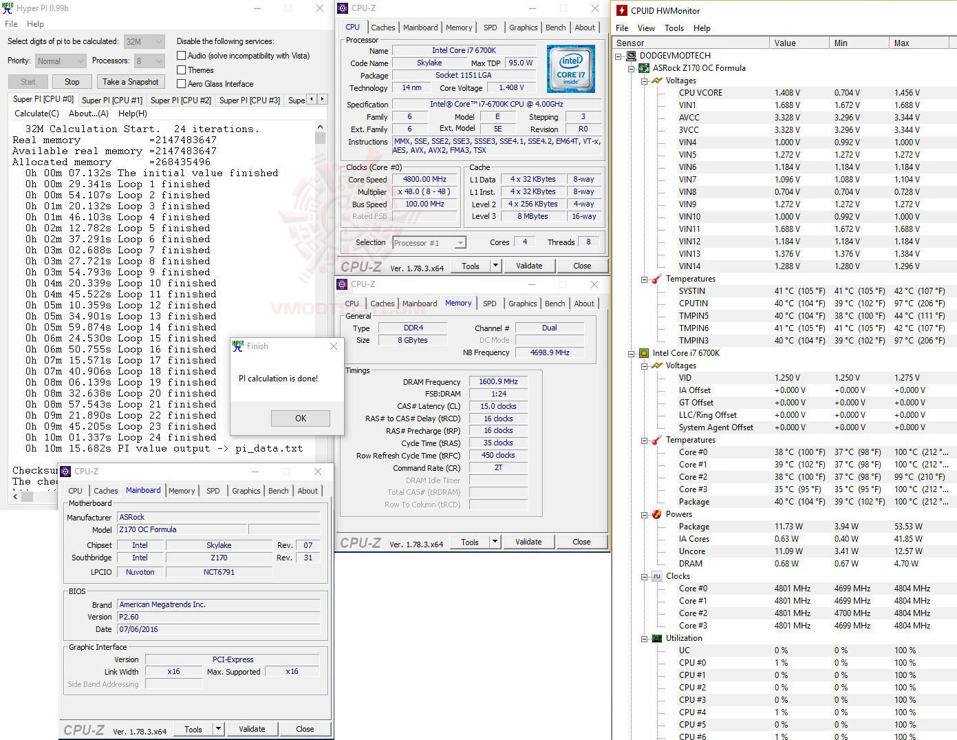
Task: Click the BIOS Version value P2.60
Action: (x=218, y=617)
